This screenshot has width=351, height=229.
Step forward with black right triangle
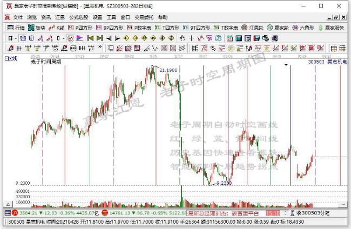tap(117, 38)
